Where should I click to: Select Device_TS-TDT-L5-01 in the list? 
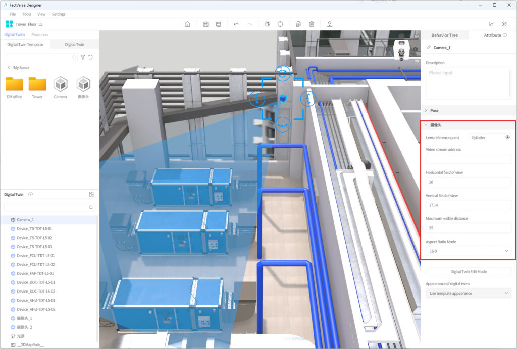point(49,228)
